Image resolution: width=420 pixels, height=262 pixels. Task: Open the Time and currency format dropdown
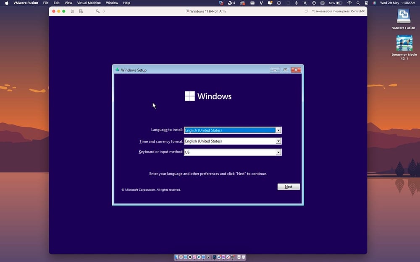point(278,141)
